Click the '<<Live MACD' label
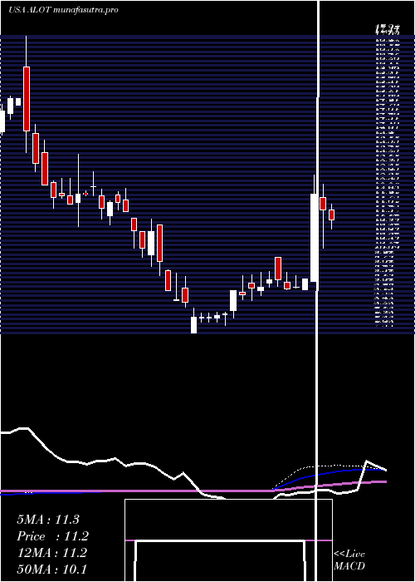Viewport: 415px width, 582px height. [x=349, y=560]
